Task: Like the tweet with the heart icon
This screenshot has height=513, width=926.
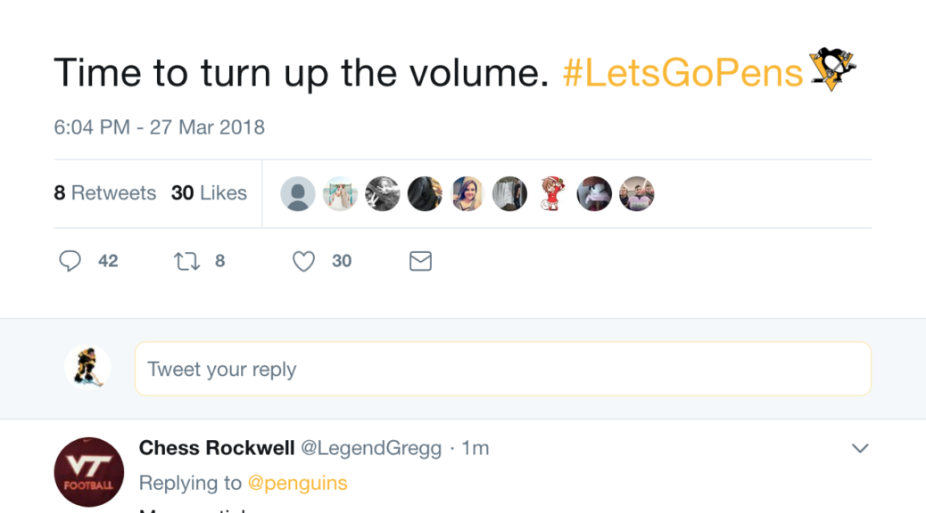Action: [304, 261]
